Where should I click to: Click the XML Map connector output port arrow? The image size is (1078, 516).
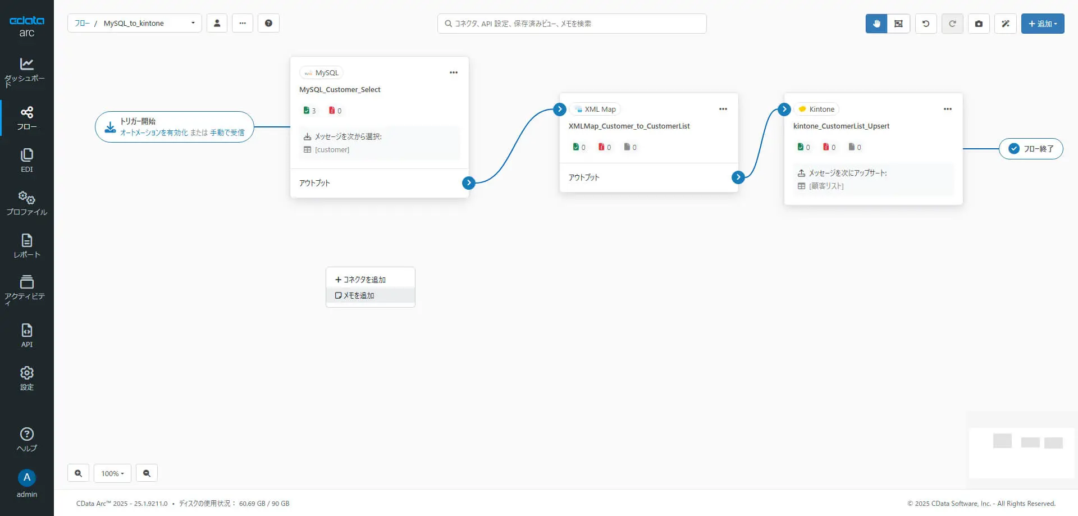[738, 177]
